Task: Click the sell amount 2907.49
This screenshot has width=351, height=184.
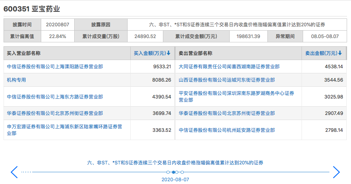Action: 334,113
